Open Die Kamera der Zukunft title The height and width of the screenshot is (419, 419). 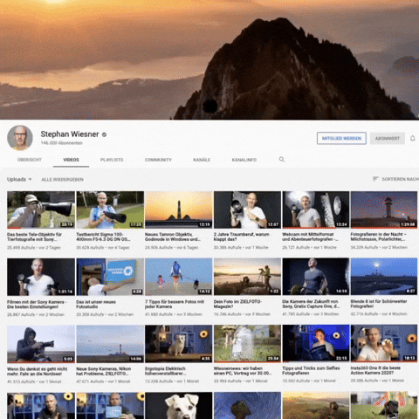coord(311,304)
